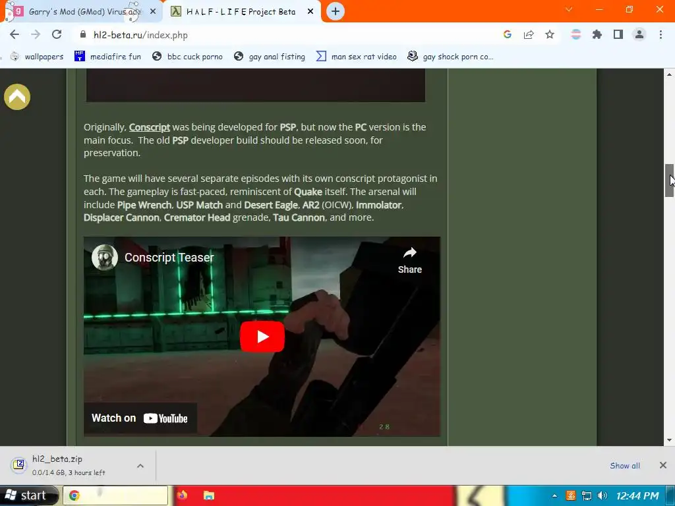The width and height of the screenshot is (675, 506).
Task: Open the folder icon in taskbar
Action: tap(209, 495)
